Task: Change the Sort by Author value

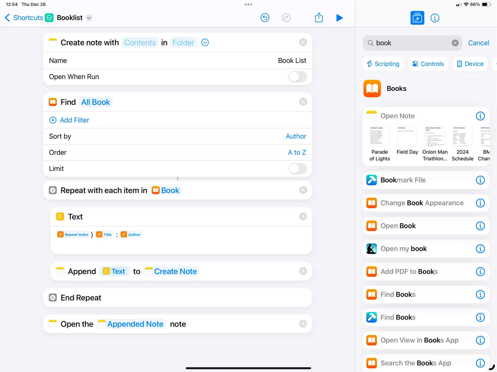Action: point(296,136)
